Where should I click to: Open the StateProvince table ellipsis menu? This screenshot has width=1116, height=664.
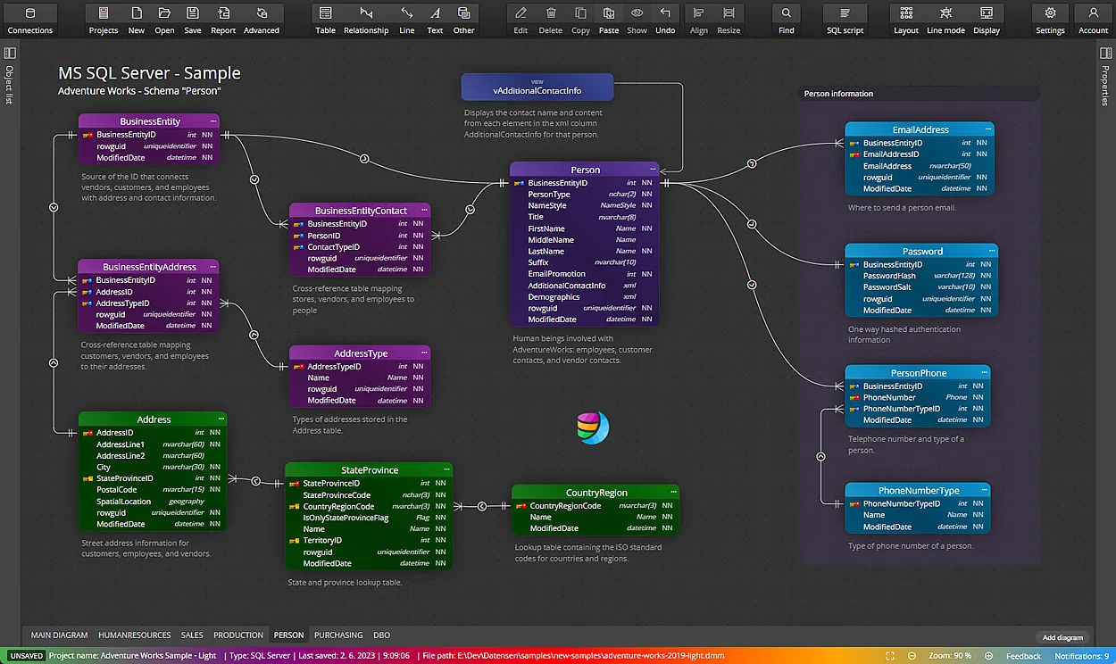pyautogui.click(x=446, y=469)
